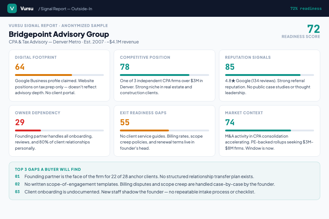The width and height of the screenshot is (329, 219).
Task: Click the MARKET CONTEXT card title
Action: point(244,113)
